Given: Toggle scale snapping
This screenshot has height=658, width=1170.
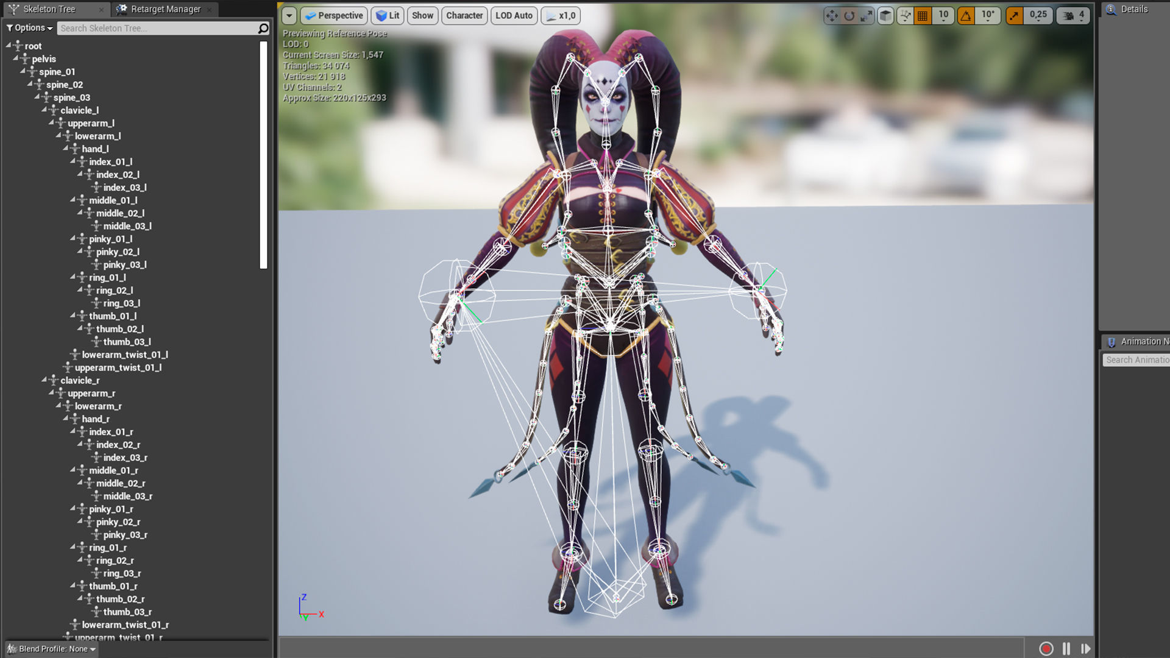Looking at the screenshot, I should [x=1014, y=16].
